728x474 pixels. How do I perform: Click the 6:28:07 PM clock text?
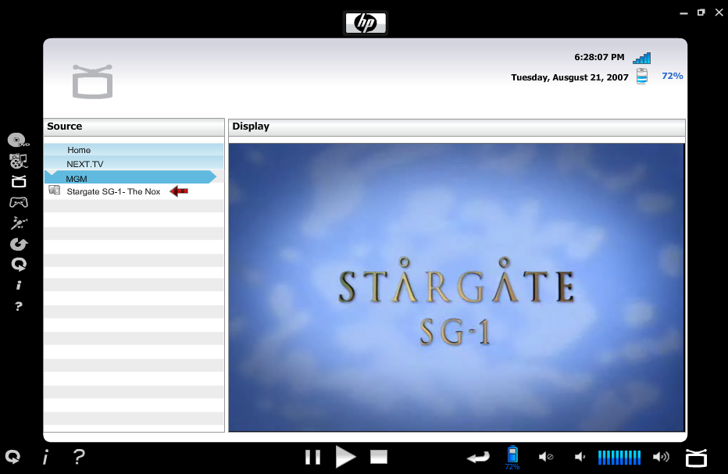tap(599, 57)
